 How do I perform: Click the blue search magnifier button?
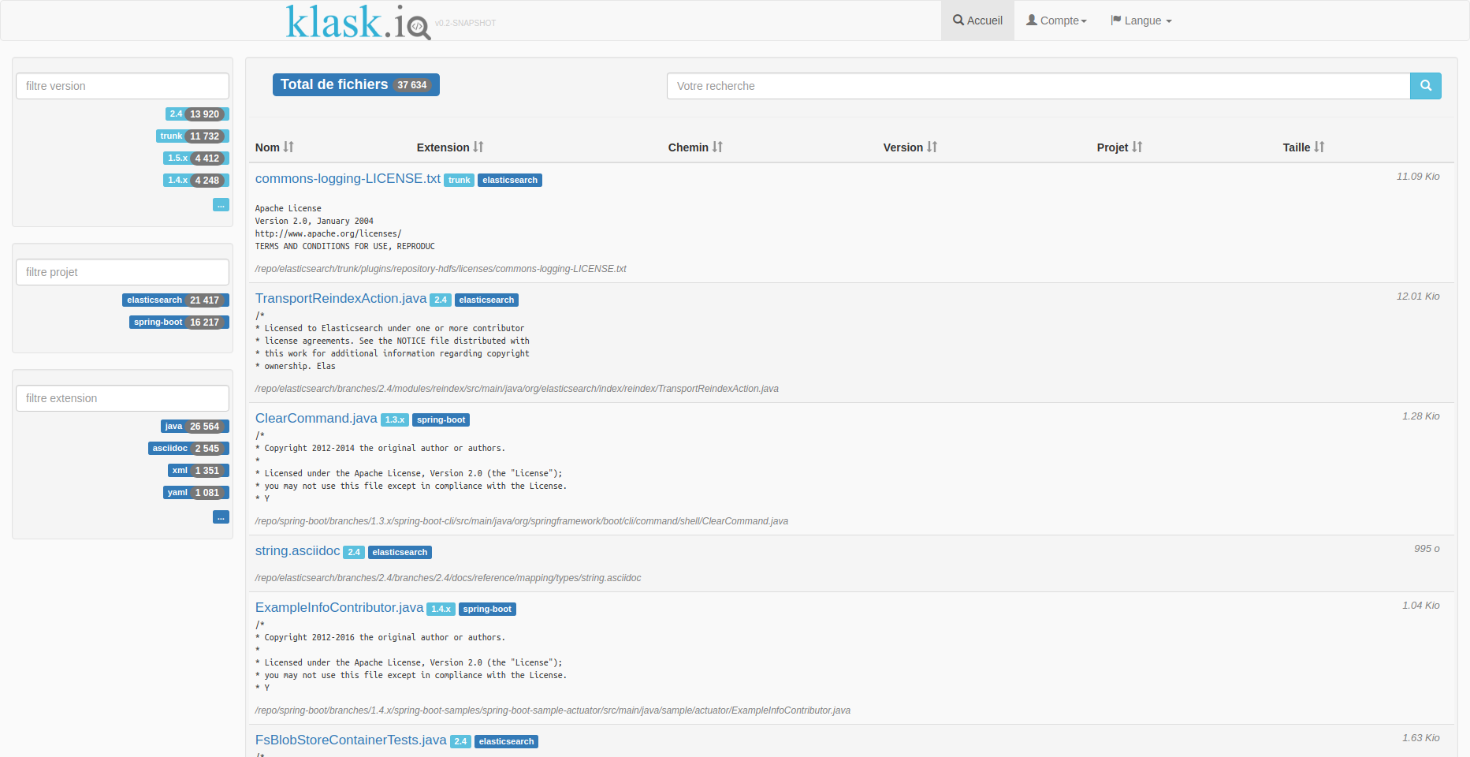pos(1425,86)
